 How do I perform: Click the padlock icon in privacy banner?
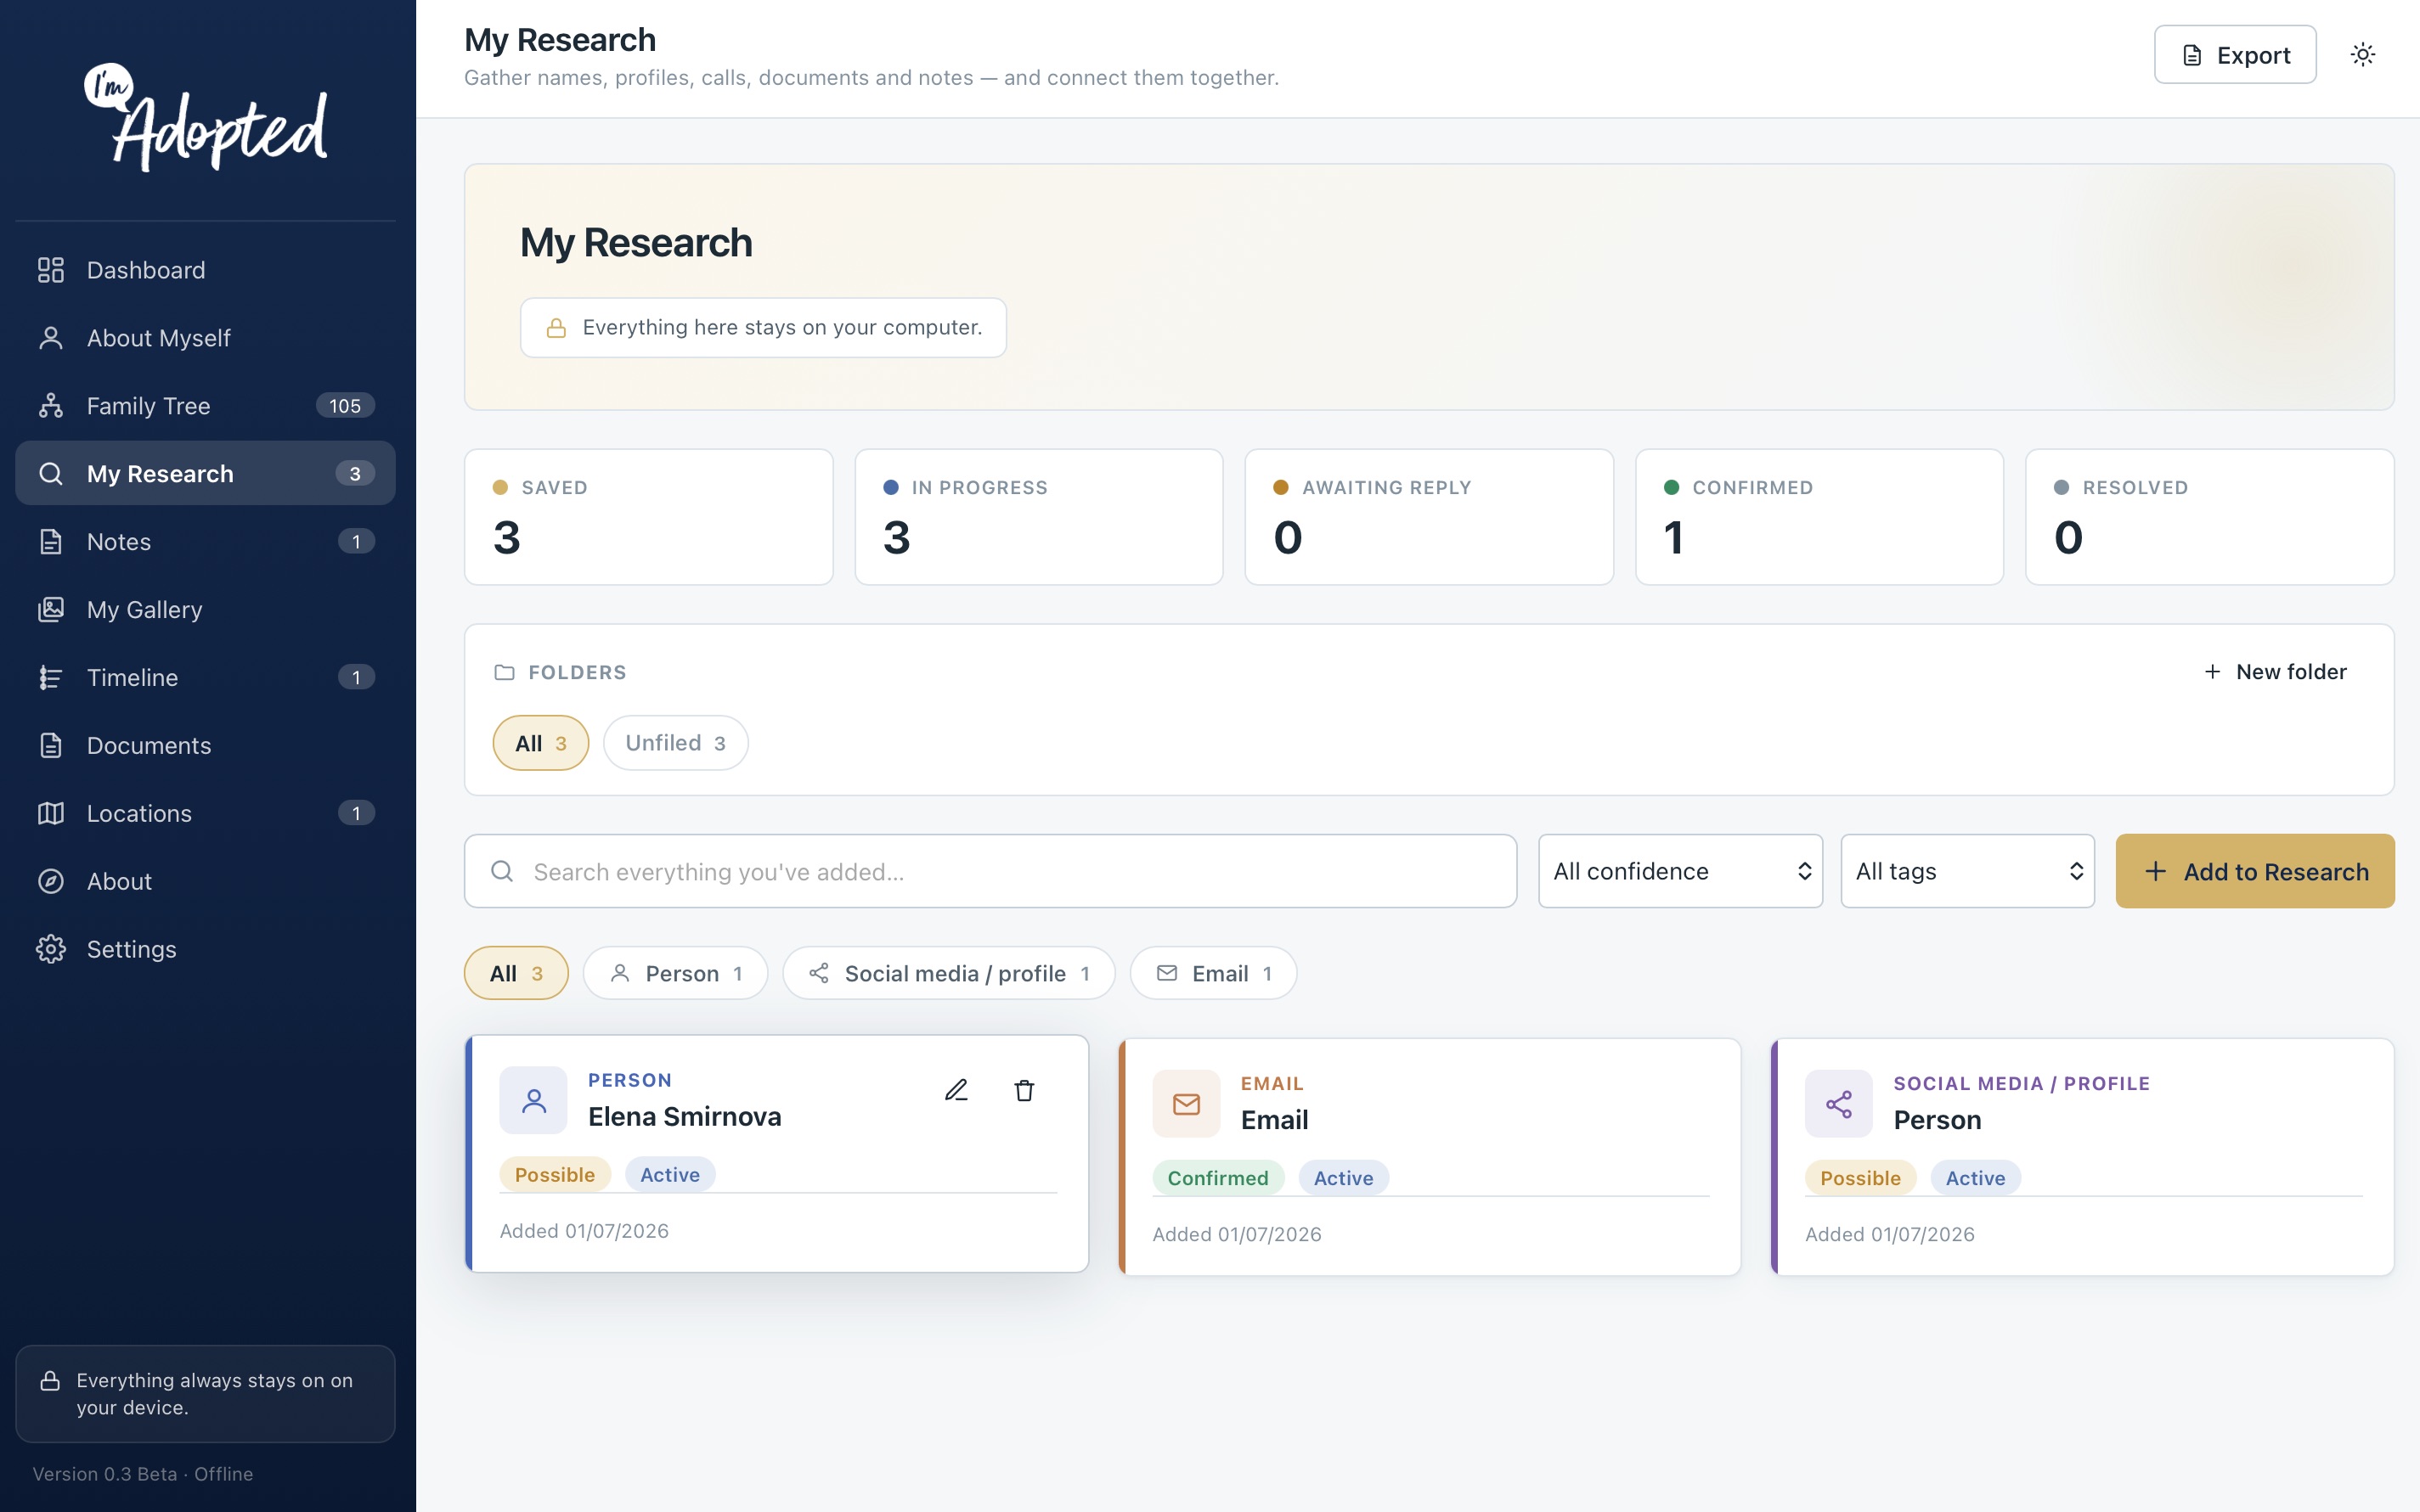tap(556, 328)
